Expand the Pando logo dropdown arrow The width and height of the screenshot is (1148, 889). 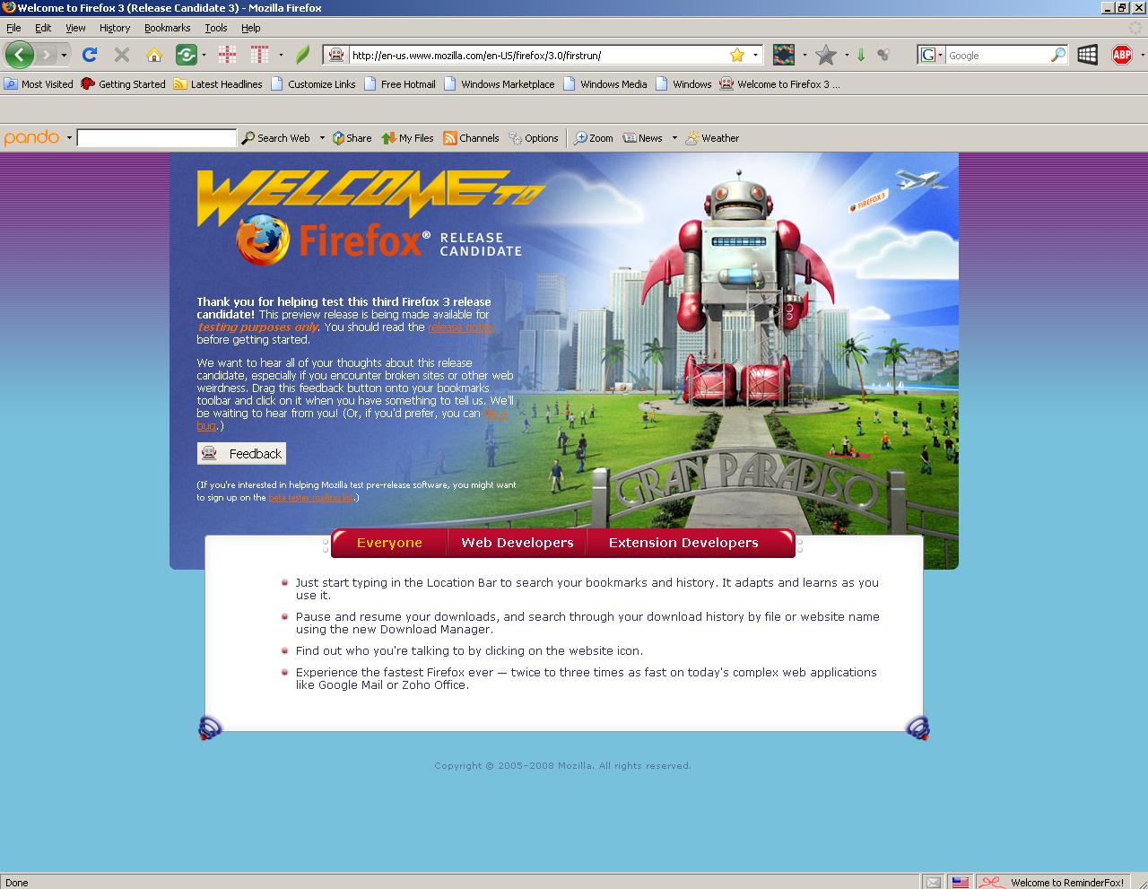point(69,138)
